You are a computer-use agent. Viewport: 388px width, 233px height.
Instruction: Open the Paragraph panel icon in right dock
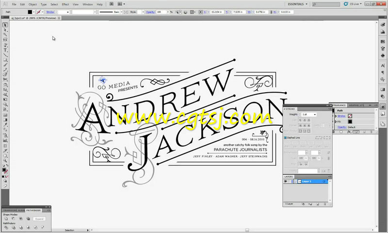[383, 72]
